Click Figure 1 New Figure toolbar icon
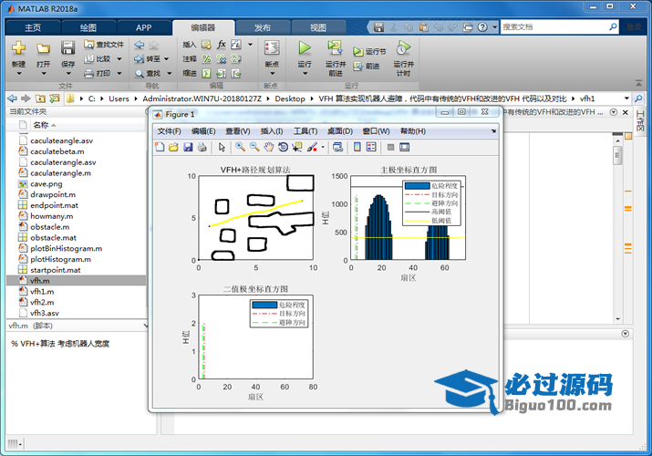The height and width of the screenshot is (456, 652). click(x=160, y=147)
